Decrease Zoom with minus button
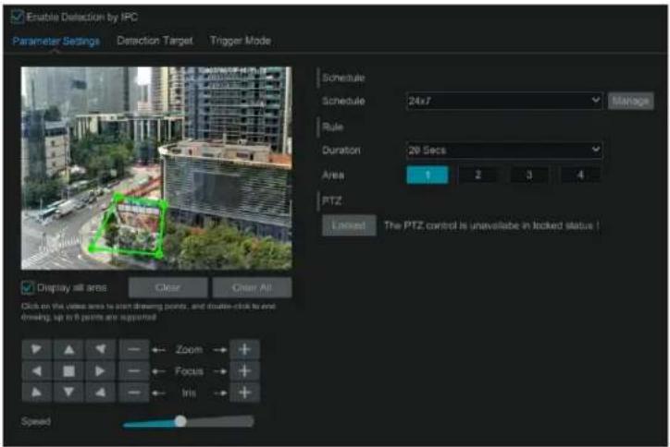 134,349
